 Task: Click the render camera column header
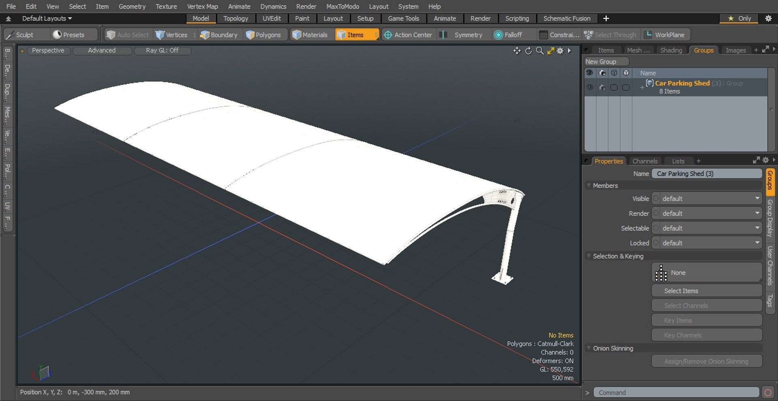pyautogui.click(x=602, y=73)
